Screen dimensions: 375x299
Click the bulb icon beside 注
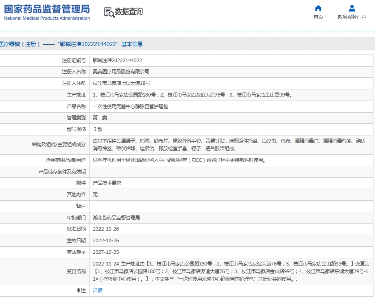coord(78,291)
